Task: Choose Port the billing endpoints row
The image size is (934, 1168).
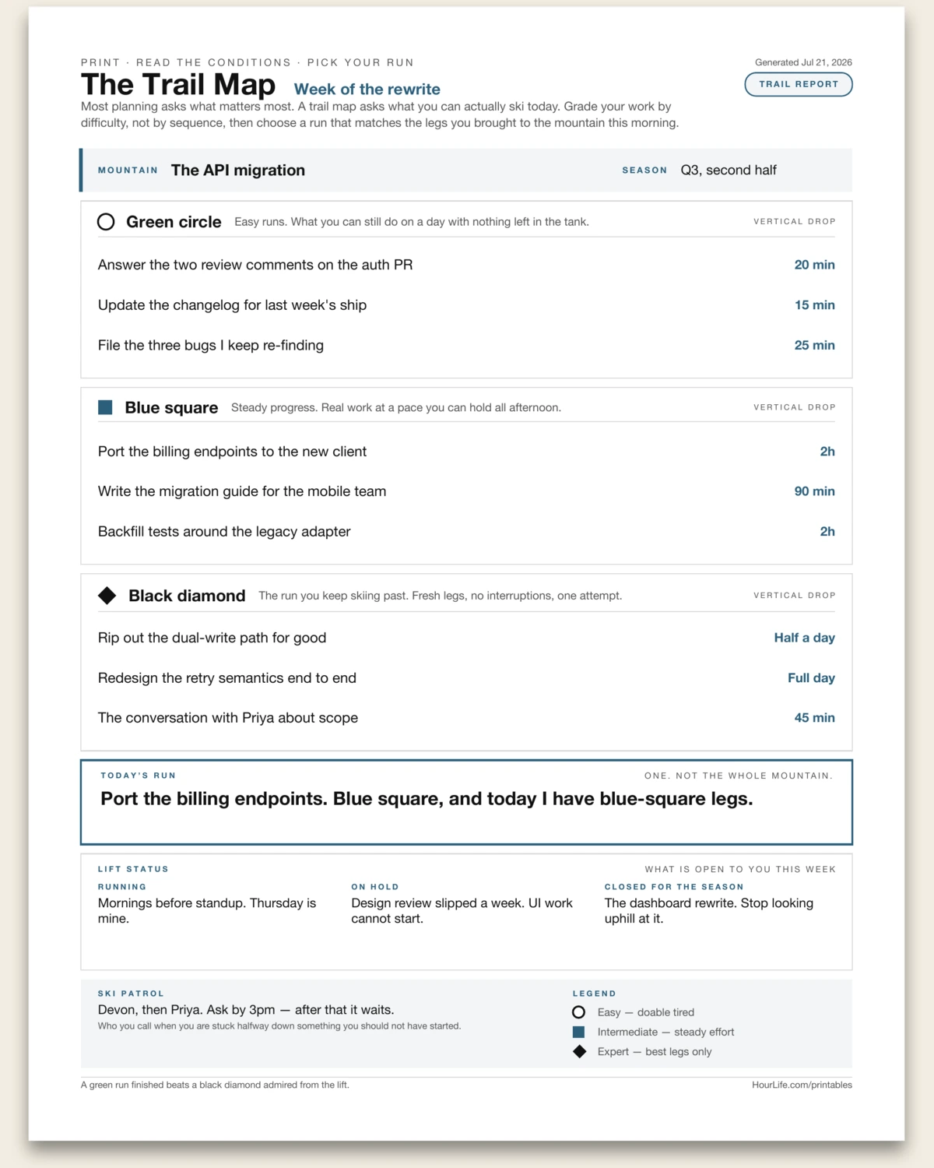Action: (x=466, y=452)
